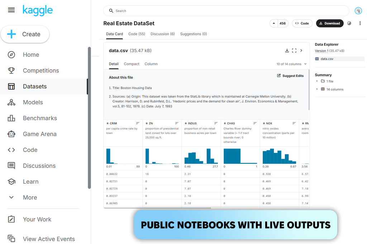Click the search magnifier icon
Viewport: 367px width, 244px height.
[x=111, y=11]
